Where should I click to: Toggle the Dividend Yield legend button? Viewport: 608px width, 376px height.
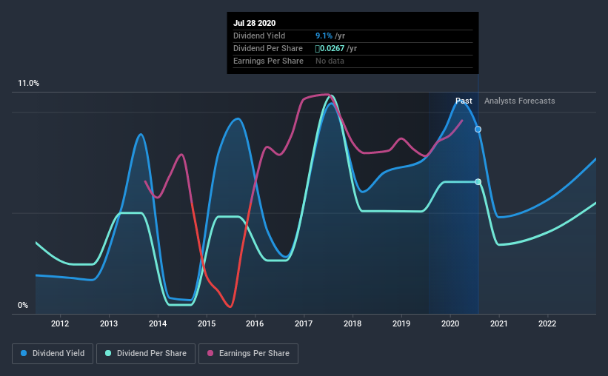pyautogui.click(x=53, y=354)
